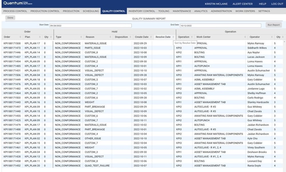This screenshot has width=286, height=172.
Task: Click Work Center column sort icon
Action: click(245, 37)
